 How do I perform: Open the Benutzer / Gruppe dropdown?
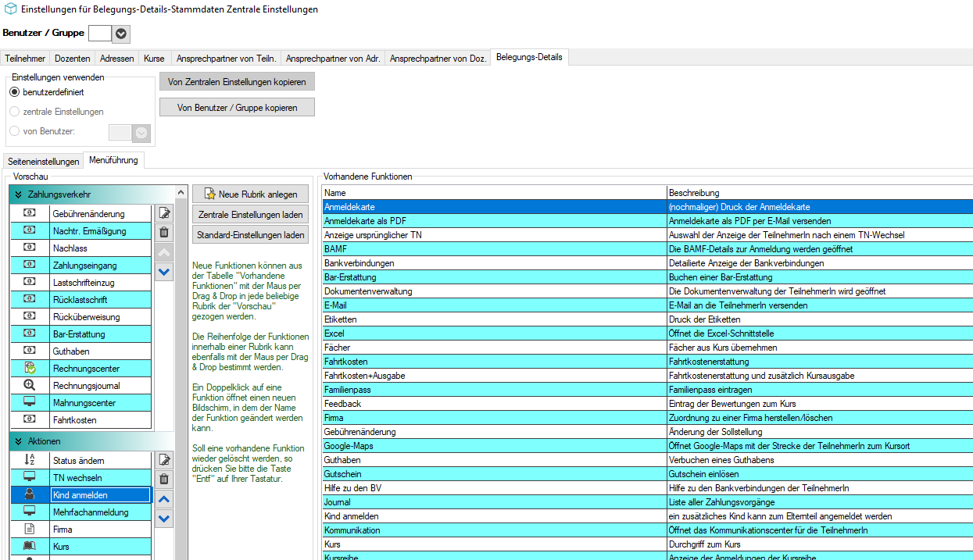point(121,34)
